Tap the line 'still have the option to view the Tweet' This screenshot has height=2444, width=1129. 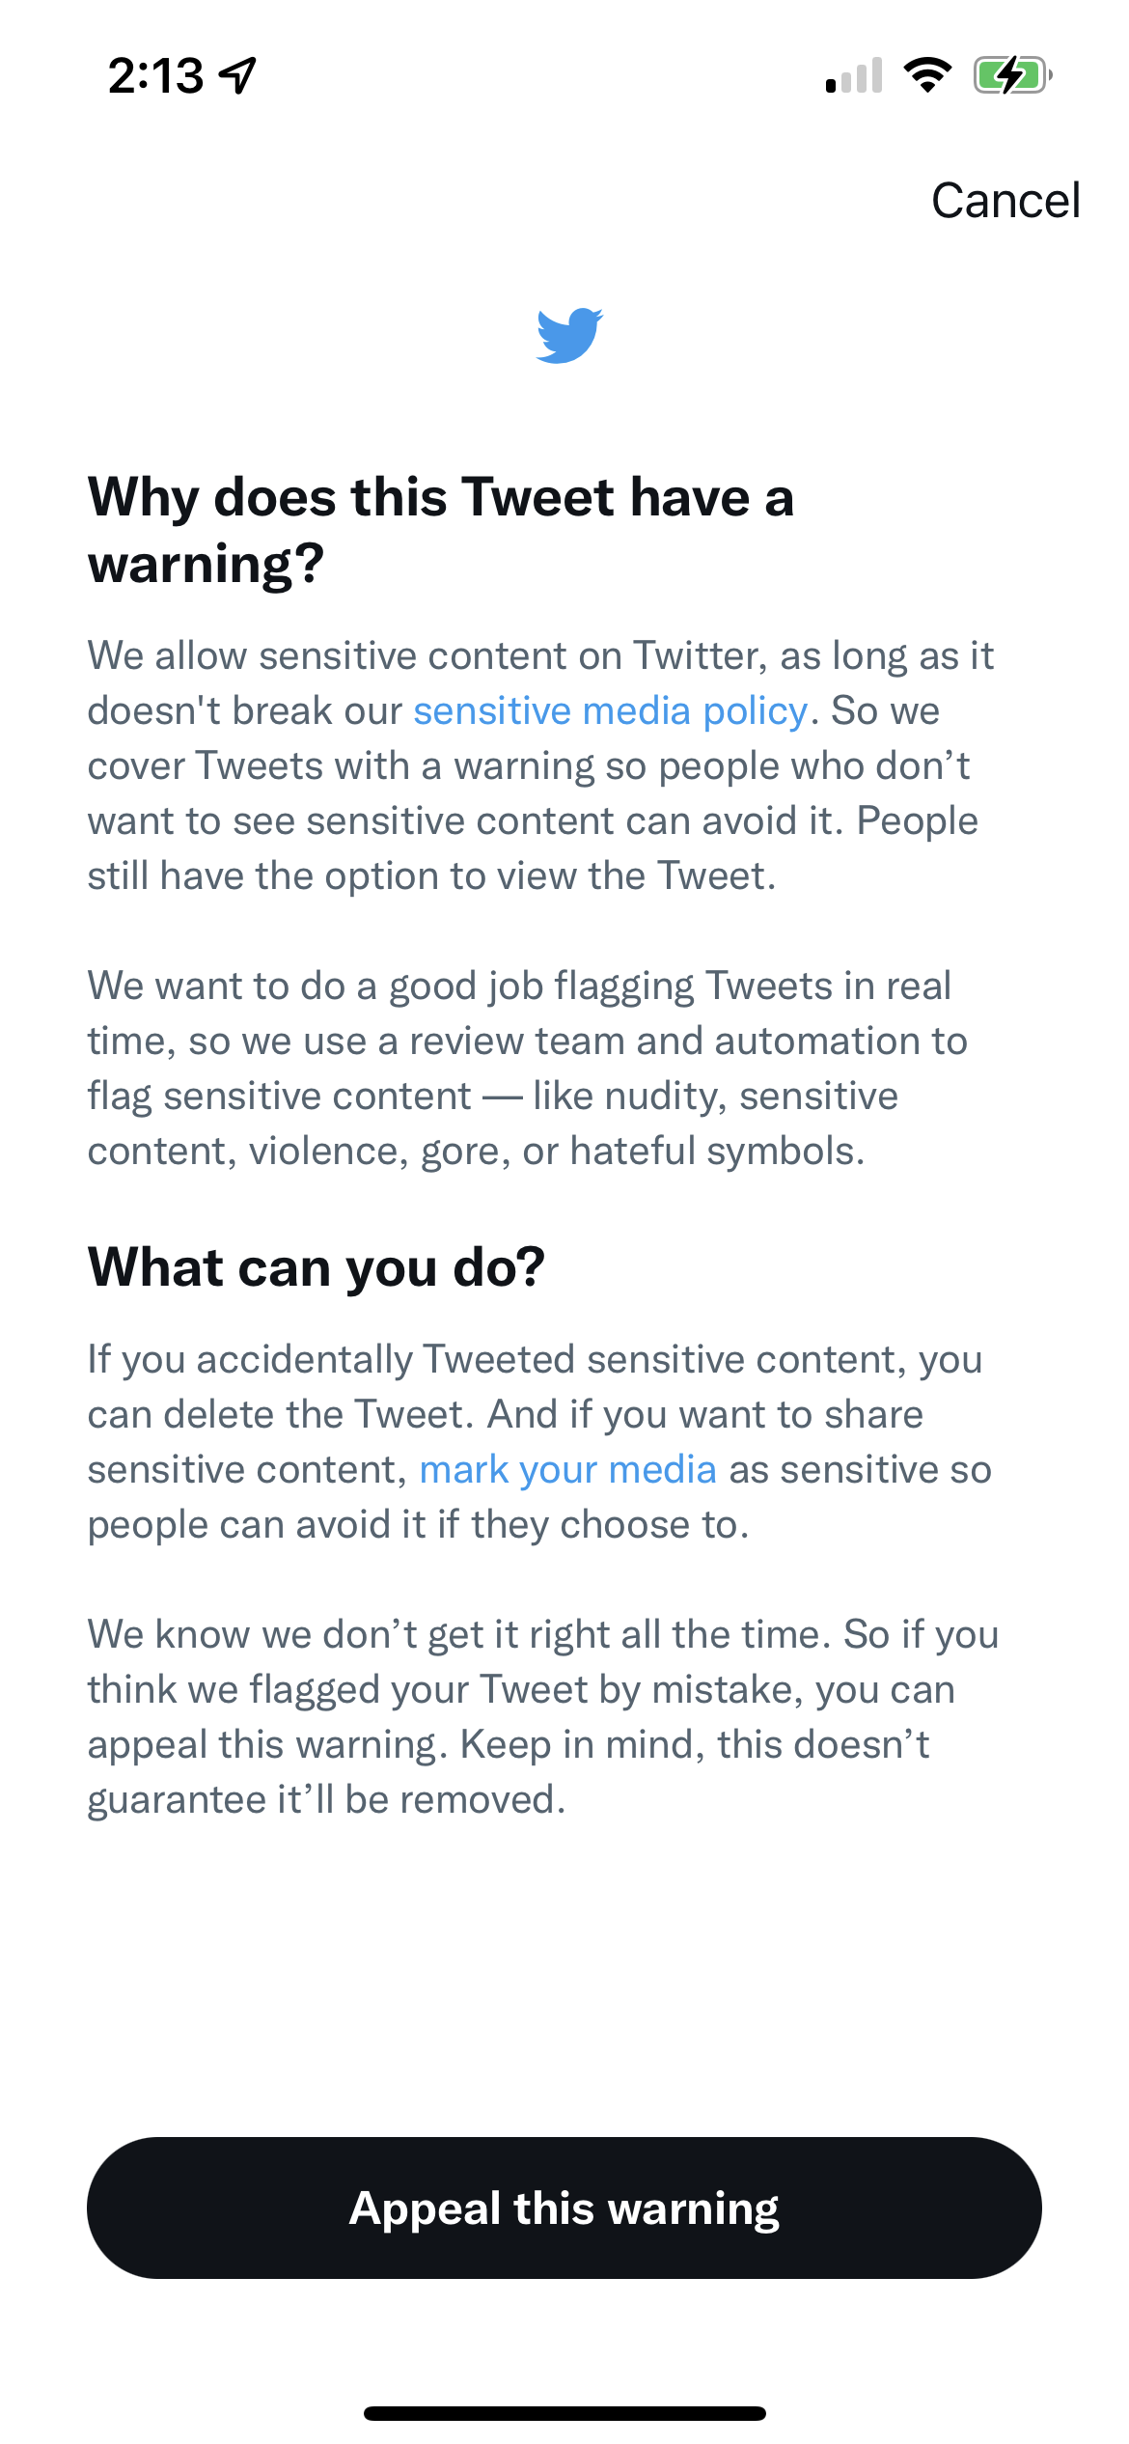click(431, 876)
